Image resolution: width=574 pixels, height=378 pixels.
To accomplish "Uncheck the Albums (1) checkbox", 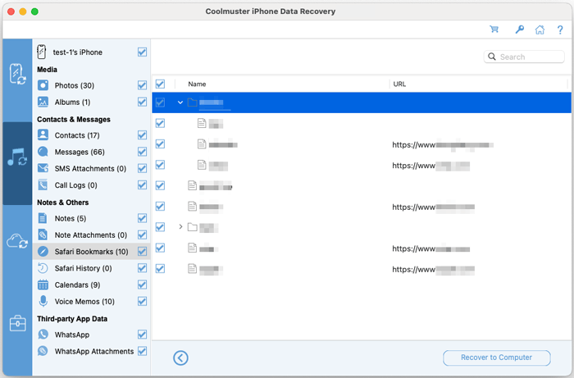I will (x=142, y=102).
